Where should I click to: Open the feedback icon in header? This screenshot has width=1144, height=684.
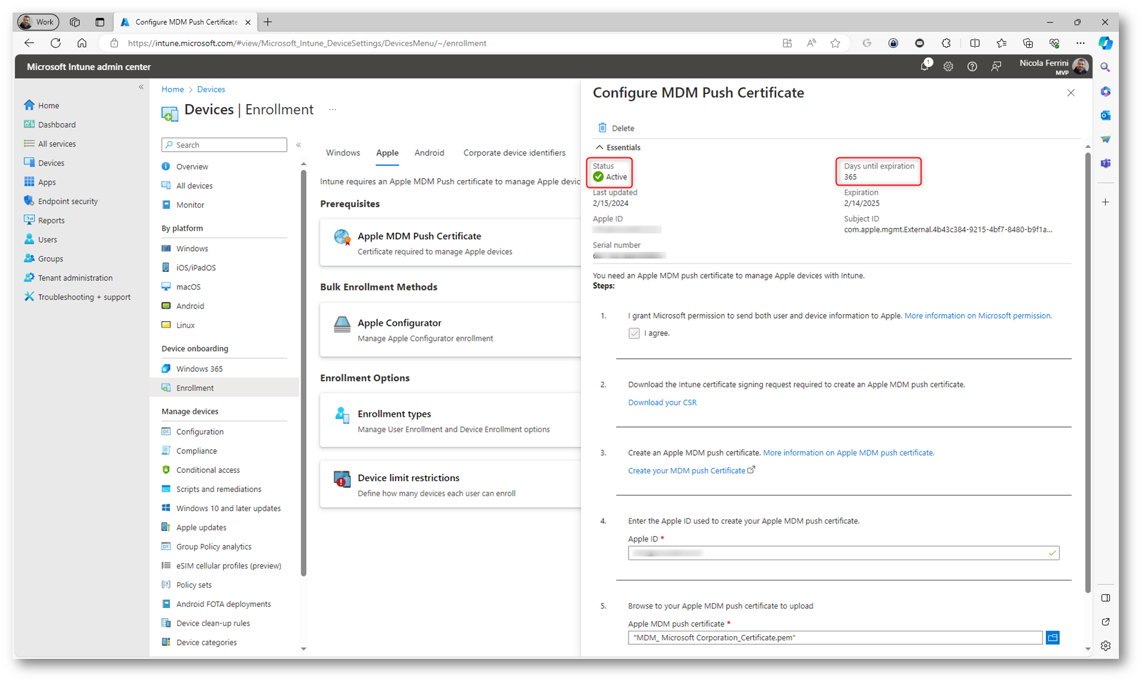point(996,67)
